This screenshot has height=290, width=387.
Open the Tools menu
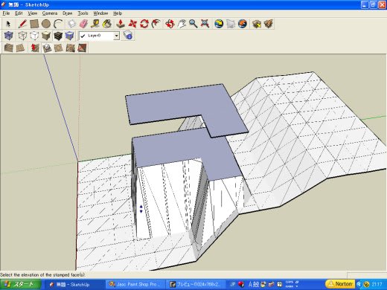[83, 13]
